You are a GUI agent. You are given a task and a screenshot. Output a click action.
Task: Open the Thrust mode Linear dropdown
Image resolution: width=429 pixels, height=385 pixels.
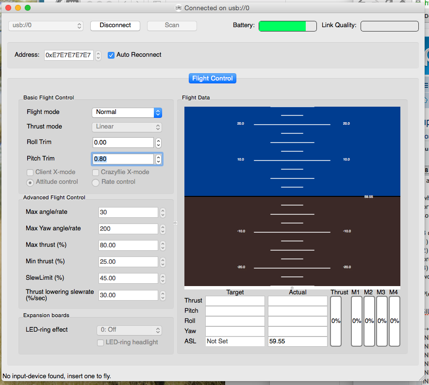[x=127, y=127]
